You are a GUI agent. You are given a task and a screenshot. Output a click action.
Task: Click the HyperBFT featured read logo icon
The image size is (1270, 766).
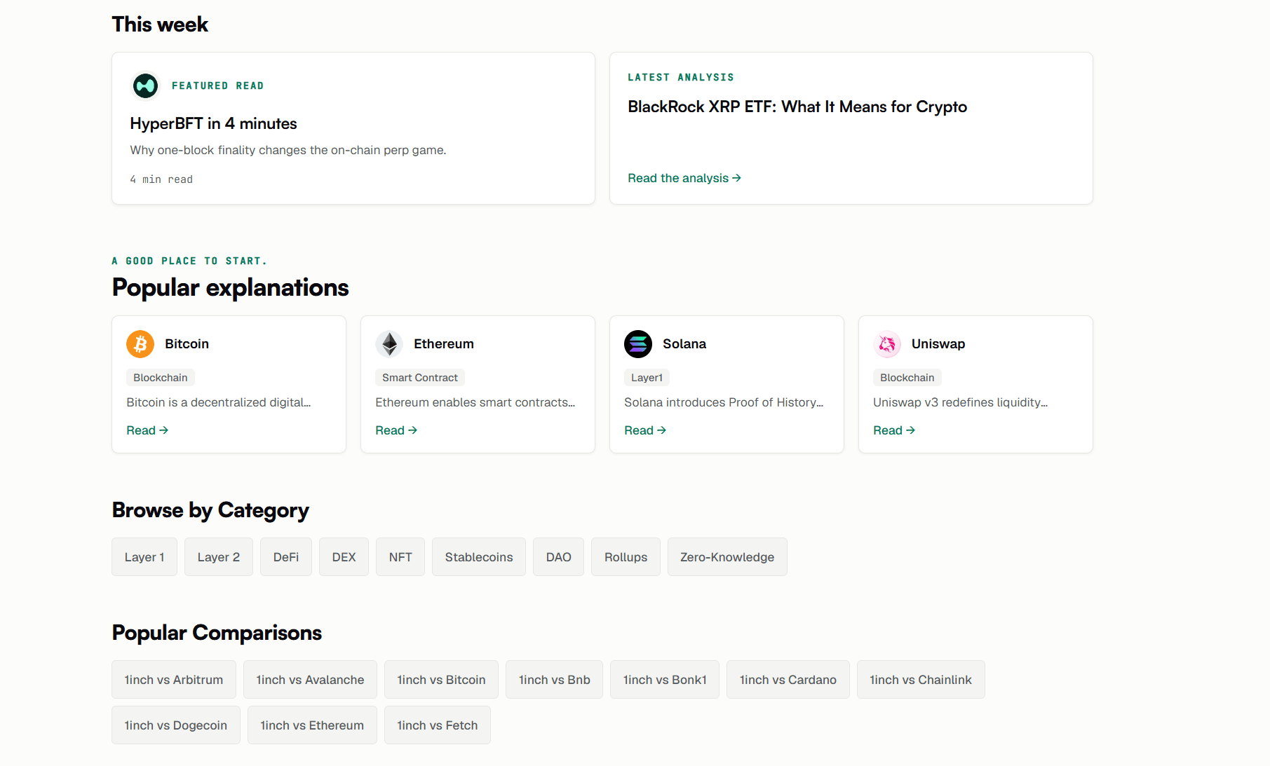point(145,86)
